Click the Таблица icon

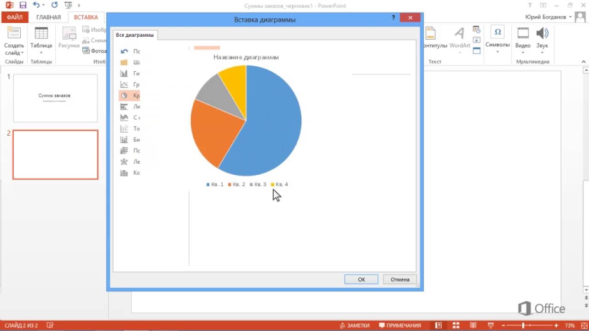click(41, 33)
